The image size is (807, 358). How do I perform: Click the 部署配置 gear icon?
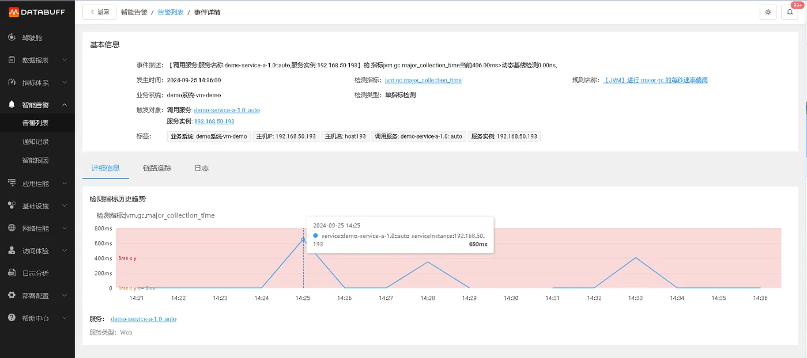(12, 296)
